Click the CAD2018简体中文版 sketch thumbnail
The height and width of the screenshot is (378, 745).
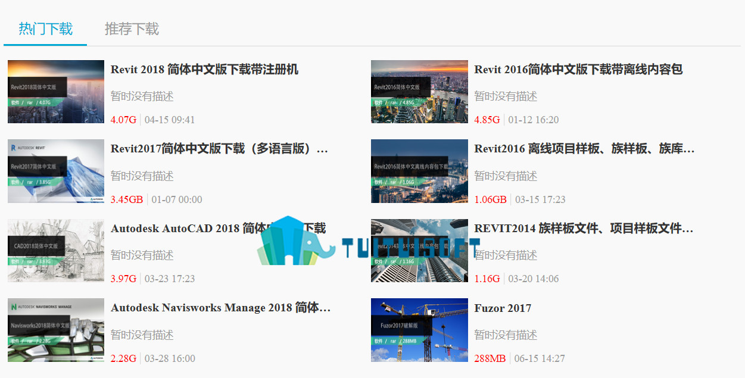pyautogui.click(x=56, y=251)
